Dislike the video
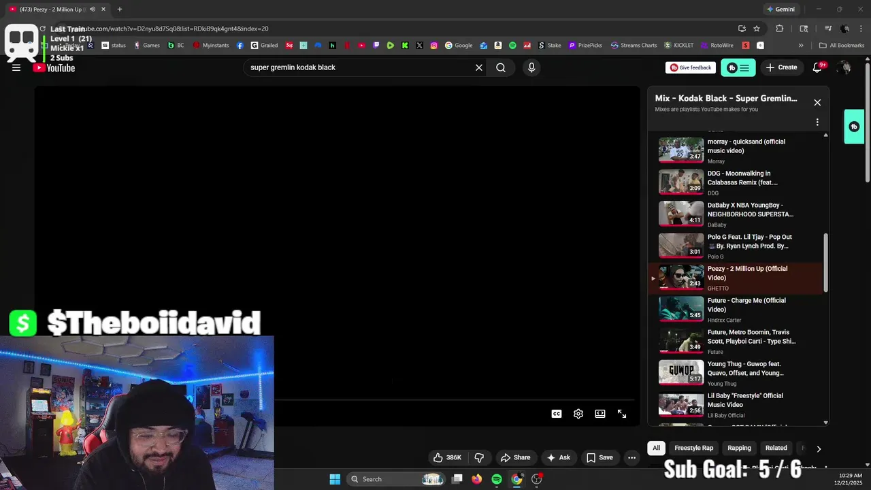Image resolution: width=871 pixels, height=490 pixels. click(x=479, y=457)
